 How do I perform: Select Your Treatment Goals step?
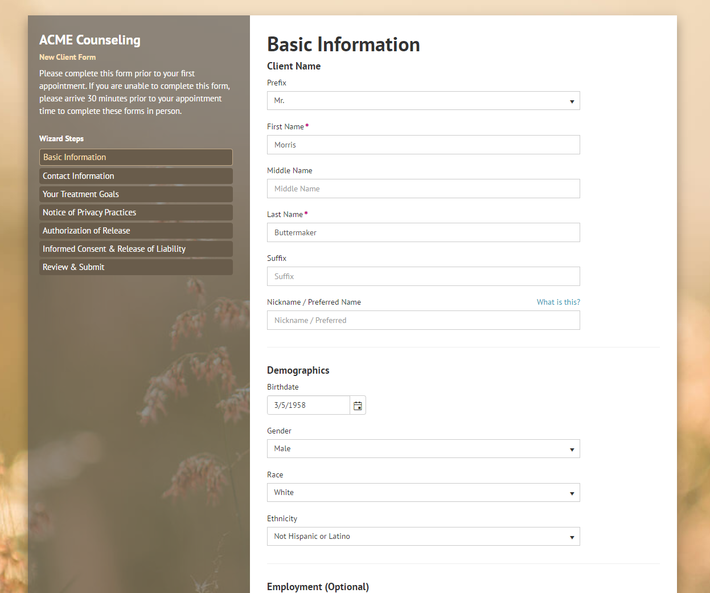pyautogui.click(x=136, y=194)
